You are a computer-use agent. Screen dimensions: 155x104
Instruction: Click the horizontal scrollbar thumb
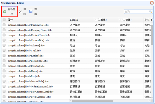(93, 101)
